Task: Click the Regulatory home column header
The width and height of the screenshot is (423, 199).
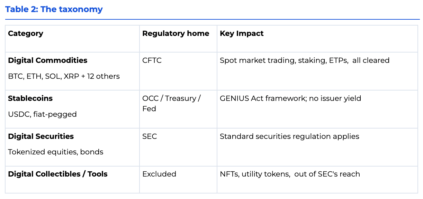Action: click(175, 34)
